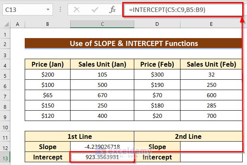
Task: Select row 4 header
Action: [x=6, y=64]
